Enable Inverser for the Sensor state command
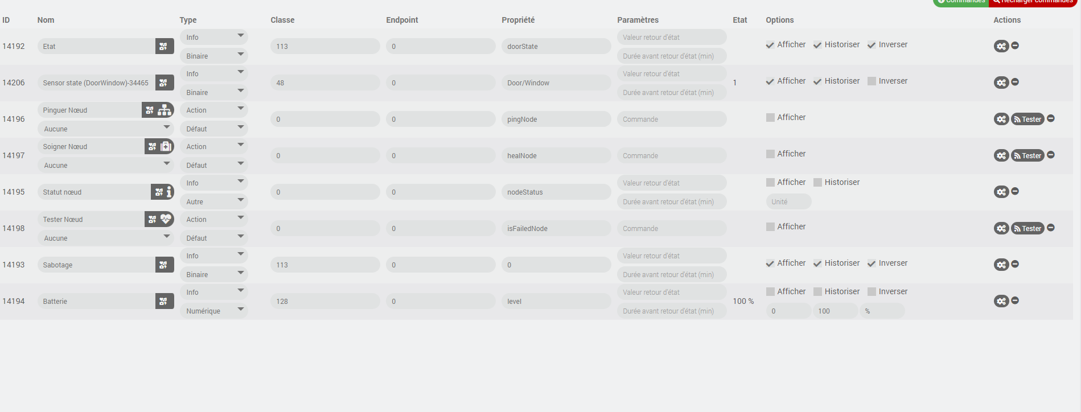Screen dimensions: 1081x412 pyautogui.click(x=872, y=81)
